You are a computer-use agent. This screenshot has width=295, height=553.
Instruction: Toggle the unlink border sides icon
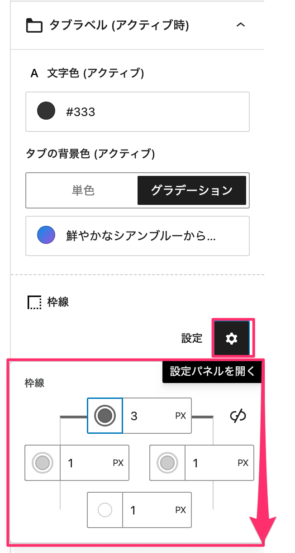click(x=238, y=415)
